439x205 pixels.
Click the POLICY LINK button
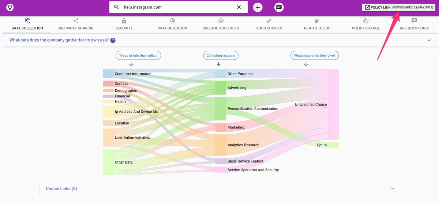(x=399, y=7)
